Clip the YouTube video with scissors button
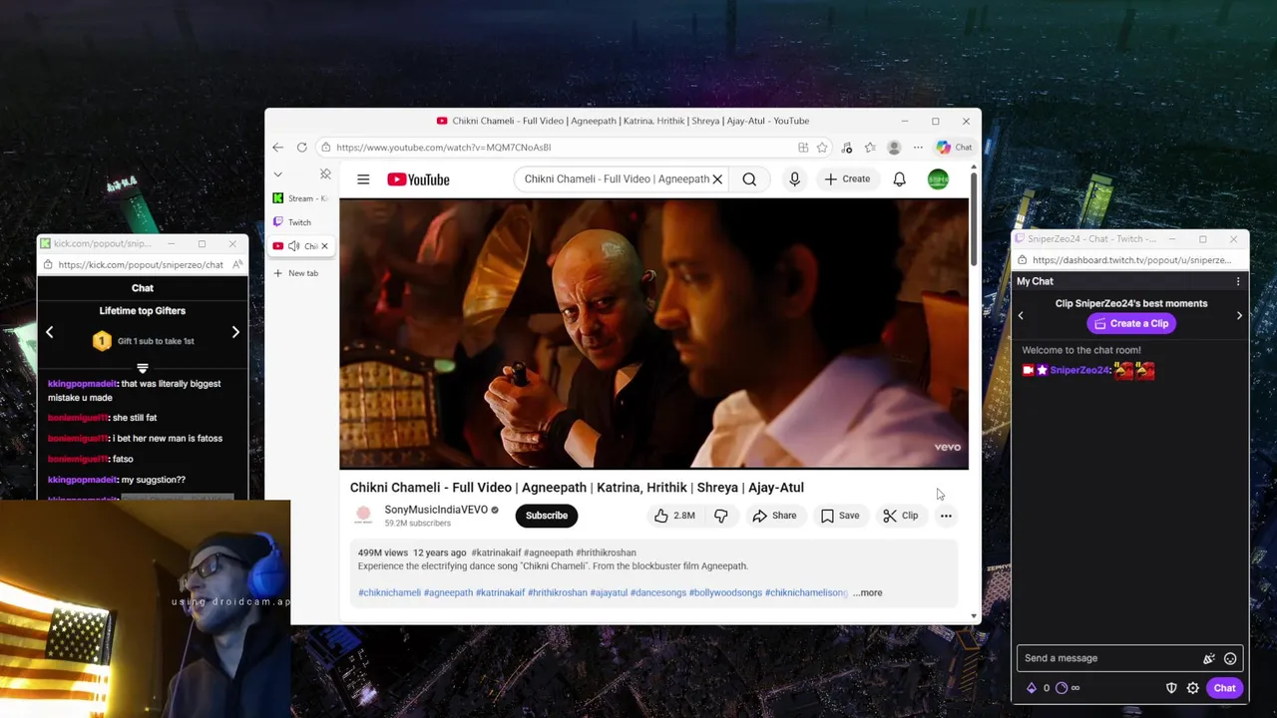Image resolution: width=1277 pixels, height=718 pixels. (900, 516)
